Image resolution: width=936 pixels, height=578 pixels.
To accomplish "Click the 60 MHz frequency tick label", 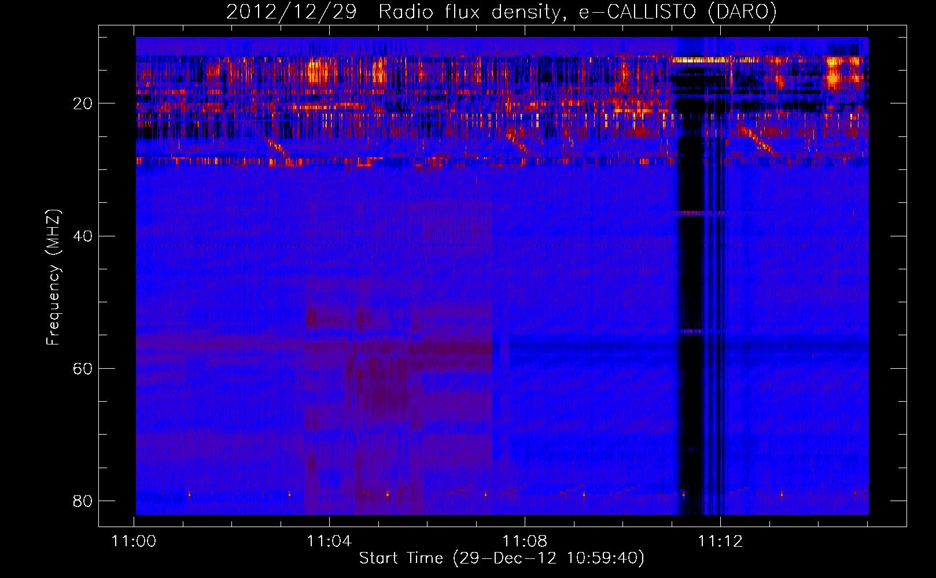I will click(83, 368).
